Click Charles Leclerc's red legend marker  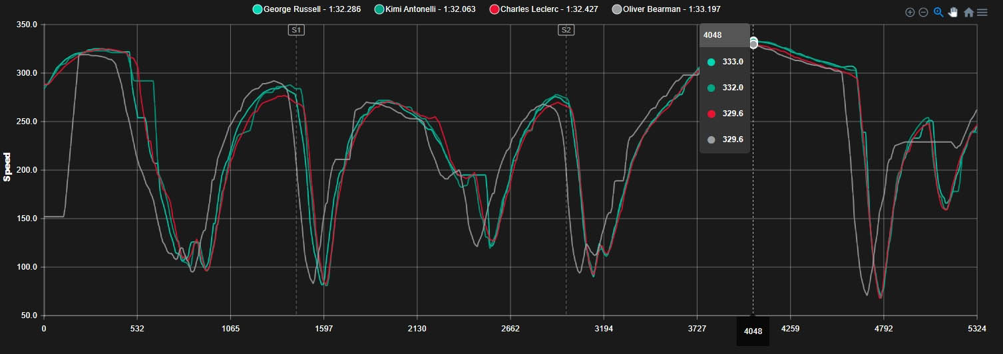tap(495, 9)
